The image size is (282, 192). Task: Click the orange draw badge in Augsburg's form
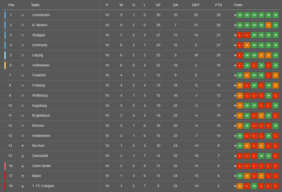240,106
